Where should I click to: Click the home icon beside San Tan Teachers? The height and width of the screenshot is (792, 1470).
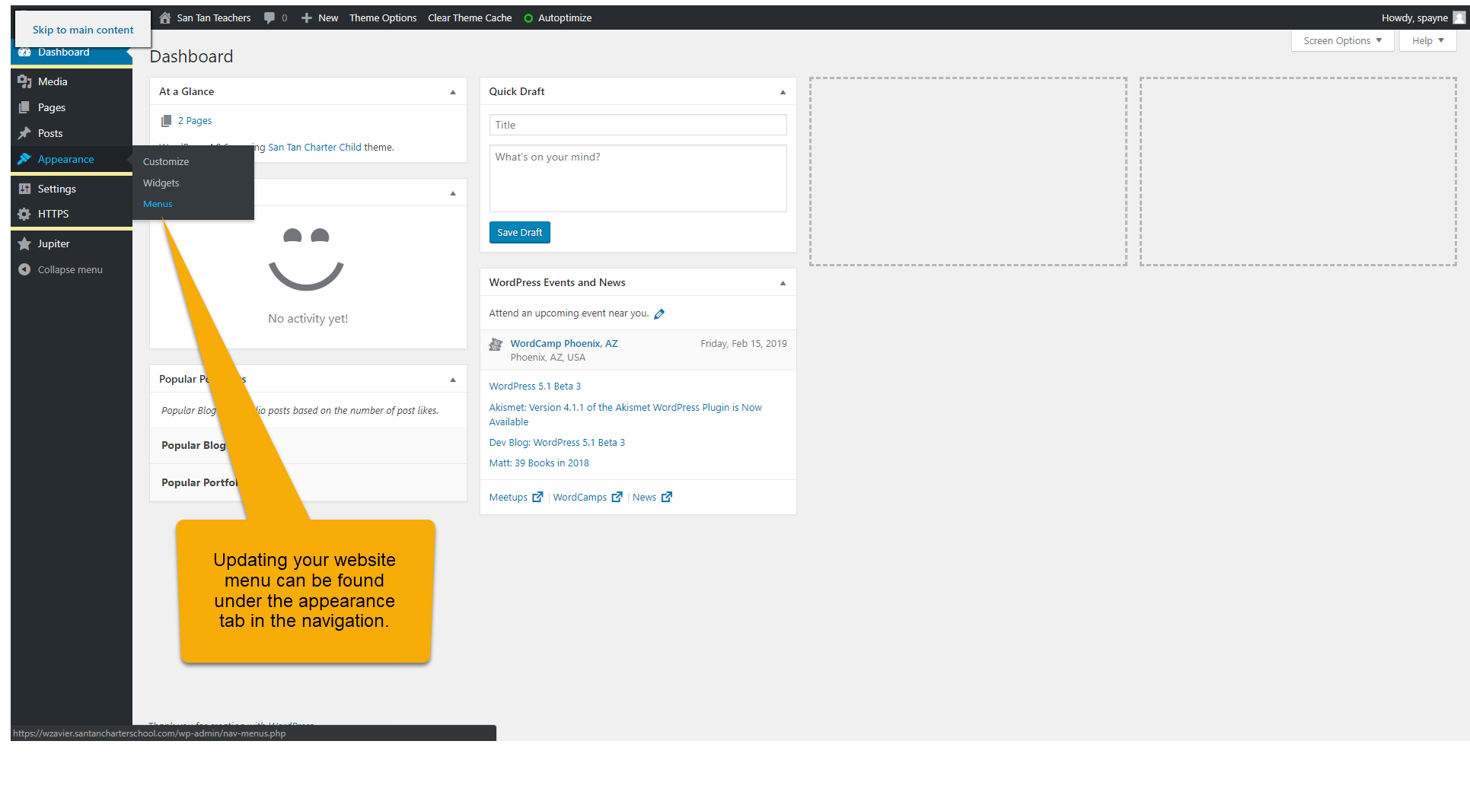click(164, 17)
